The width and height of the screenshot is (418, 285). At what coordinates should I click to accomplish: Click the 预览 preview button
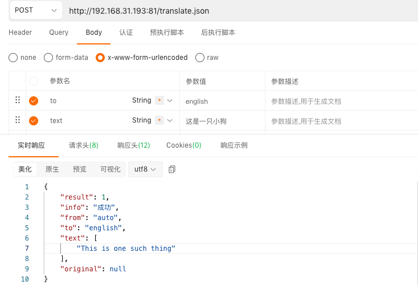pyautogui.click(x=80, y=169)
